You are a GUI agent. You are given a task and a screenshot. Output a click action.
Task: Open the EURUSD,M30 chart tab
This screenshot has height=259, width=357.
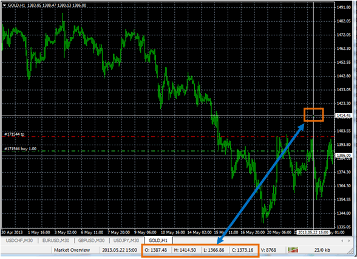[x=56, y=241]
